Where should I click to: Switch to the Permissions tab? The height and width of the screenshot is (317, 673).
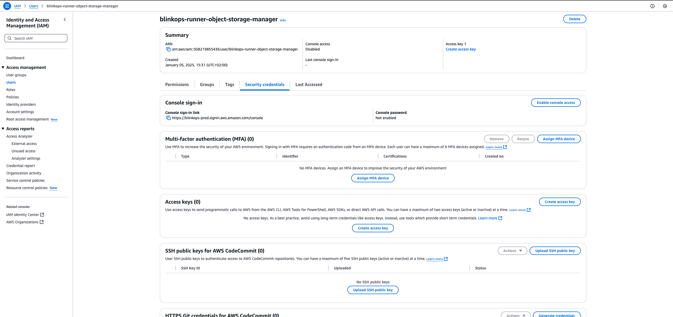(x=177, y=84)
